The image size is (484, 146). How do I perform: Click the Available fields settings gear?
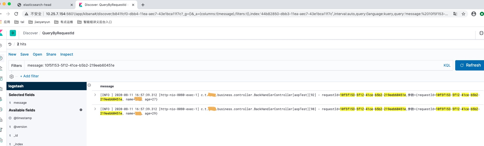pyautogui.click(x=81, y=110)
